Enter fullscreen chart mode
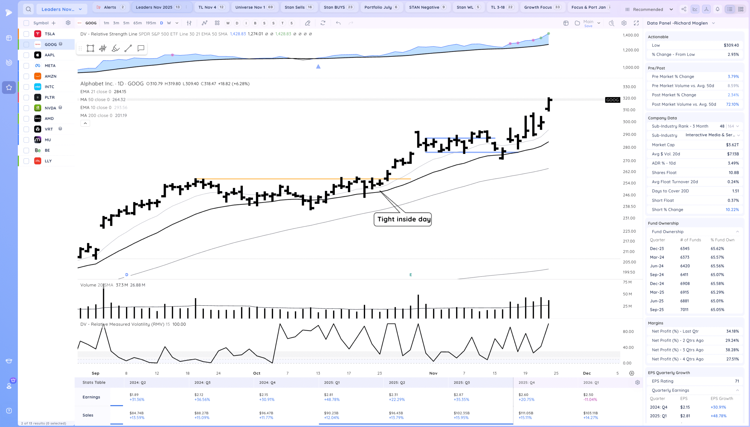This screenshot has height=427, width=750. (x=636, y=23)
